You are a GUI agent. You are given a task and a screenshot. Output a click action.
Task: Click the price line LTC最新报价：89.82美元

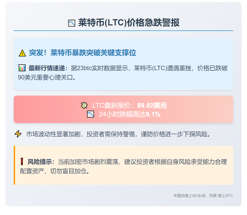(130, 105)
